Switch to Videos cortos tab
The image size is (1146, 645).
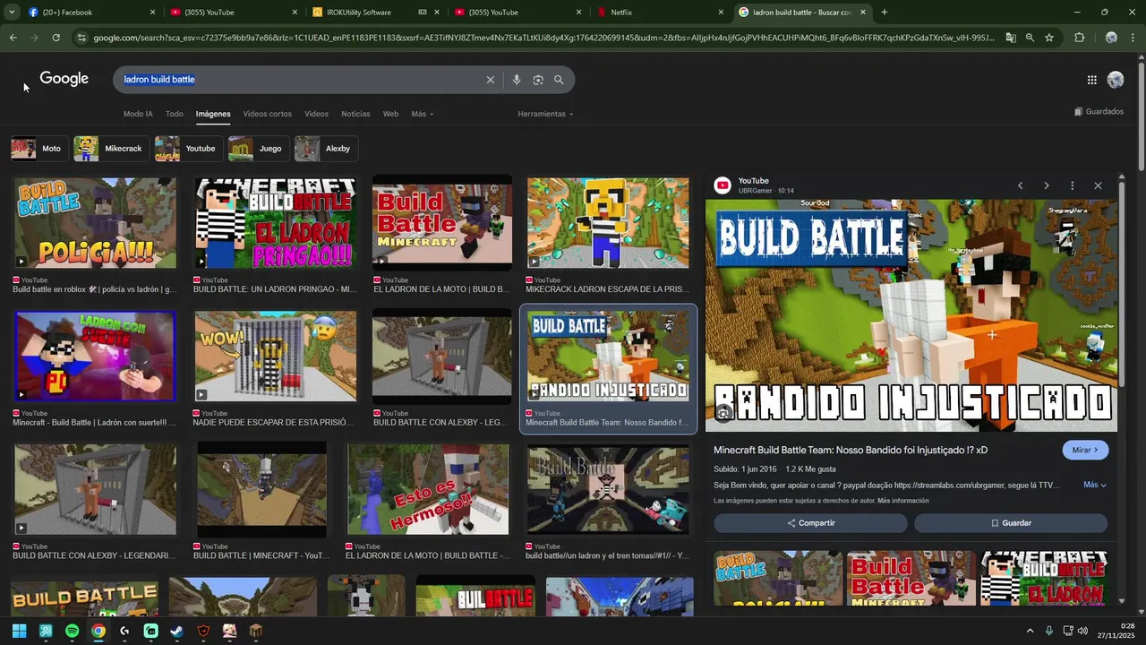click(x=267, y=114)
